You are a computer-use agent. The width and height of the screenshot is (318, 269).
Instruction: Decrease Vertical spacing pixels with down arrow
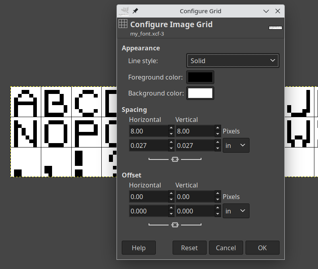pyautogui.click(x=218, y=134)
